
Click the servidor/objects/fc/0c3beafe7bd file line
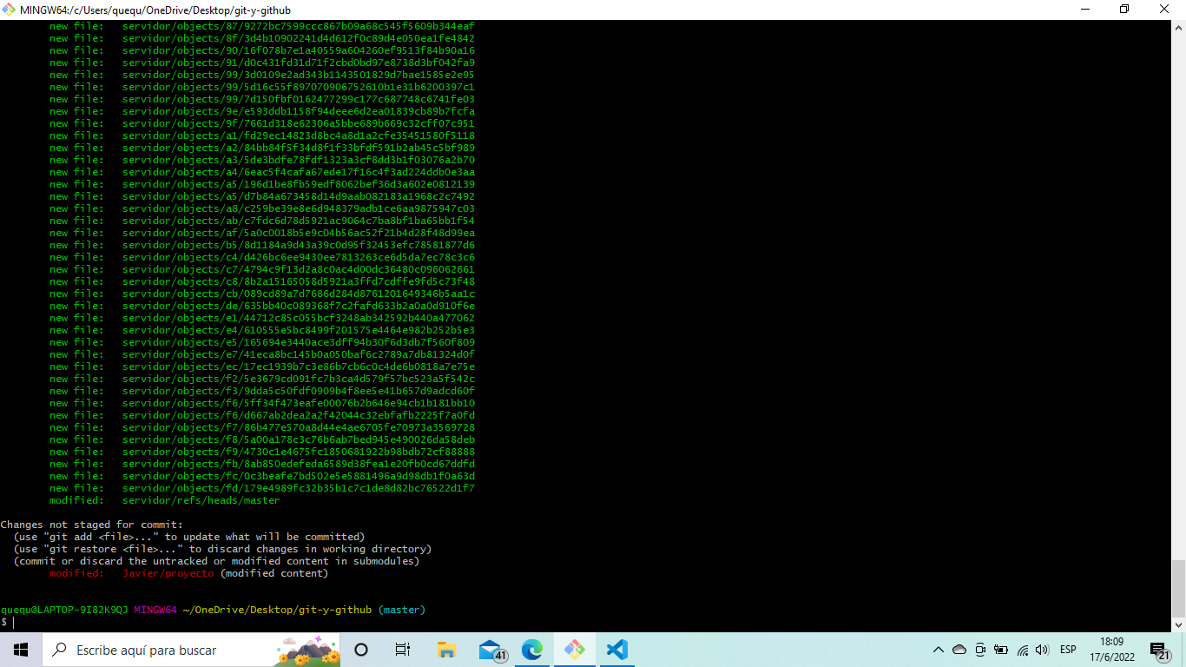(262, 476)
